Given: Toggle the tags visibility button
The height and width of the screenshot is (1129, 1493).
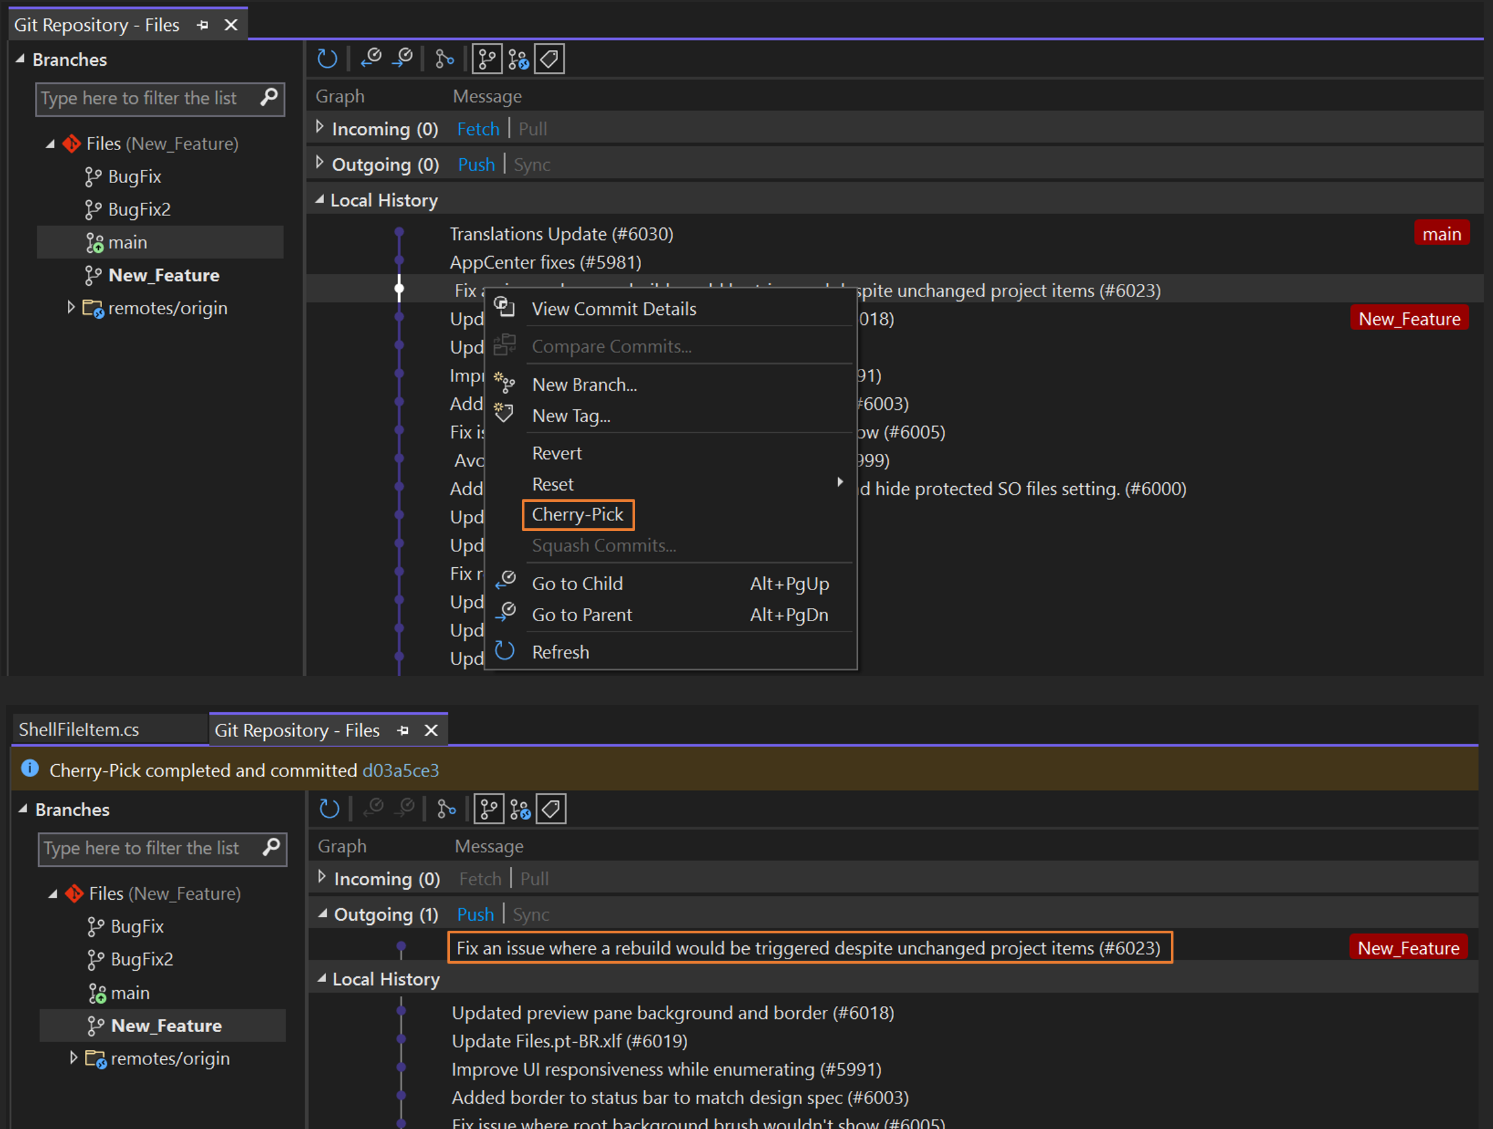Looking at the screenshot, I should tap(549, 59).
